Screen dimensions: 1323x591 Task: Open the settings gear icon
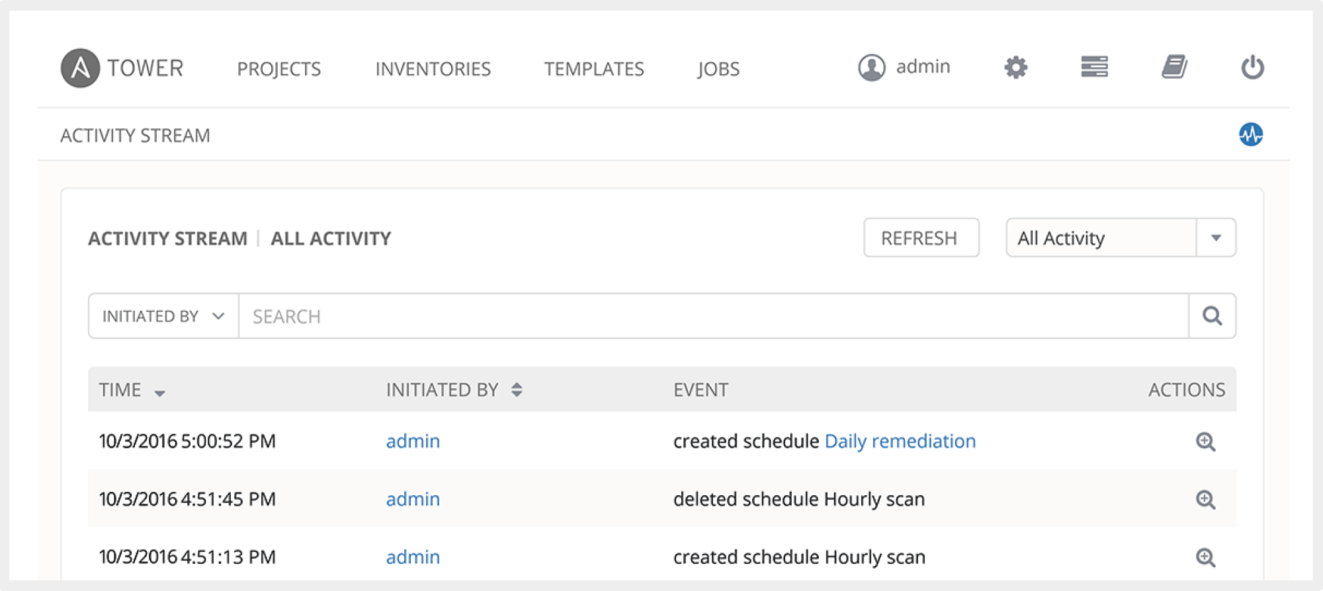[x=1015, y=67]
